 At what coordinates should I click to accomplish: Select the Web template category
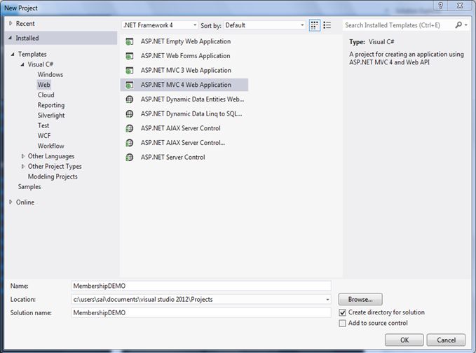43,85
